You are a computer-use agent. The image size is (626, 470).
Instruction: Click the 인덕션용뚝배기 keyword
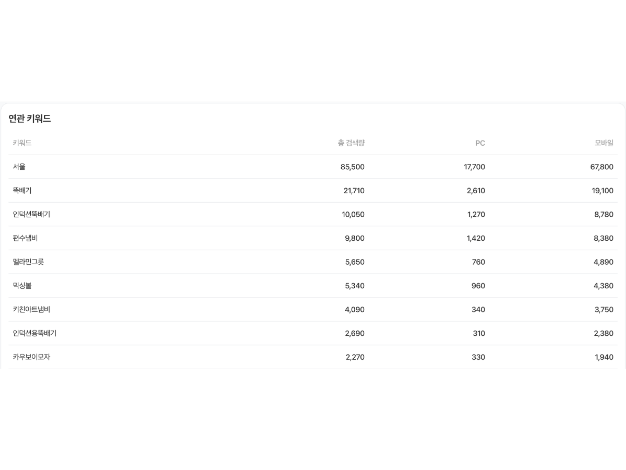pos(35,333)
